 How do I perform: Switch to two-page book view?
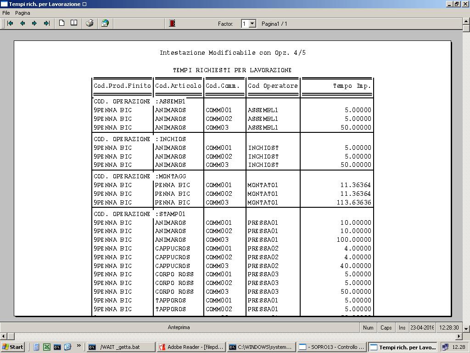74,23
